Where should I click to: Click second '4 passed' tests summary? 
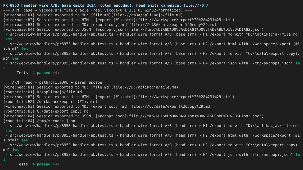tap(41, 164)
